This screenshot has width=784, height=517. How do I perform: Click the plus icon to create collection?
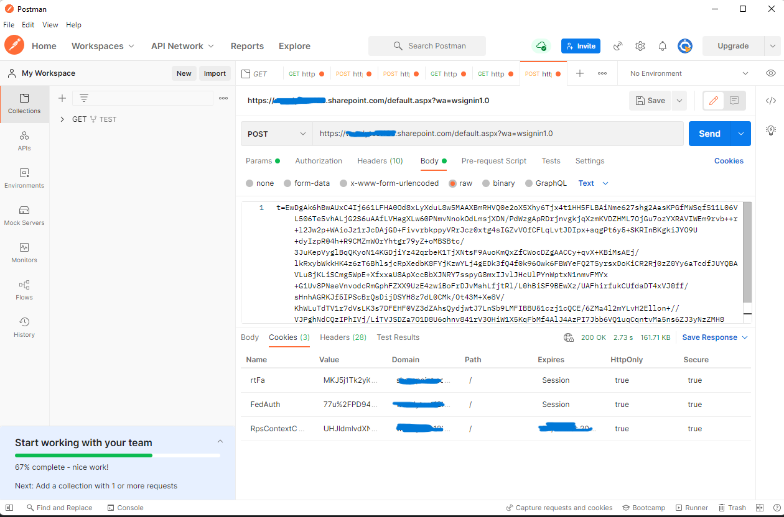point(62,98)
